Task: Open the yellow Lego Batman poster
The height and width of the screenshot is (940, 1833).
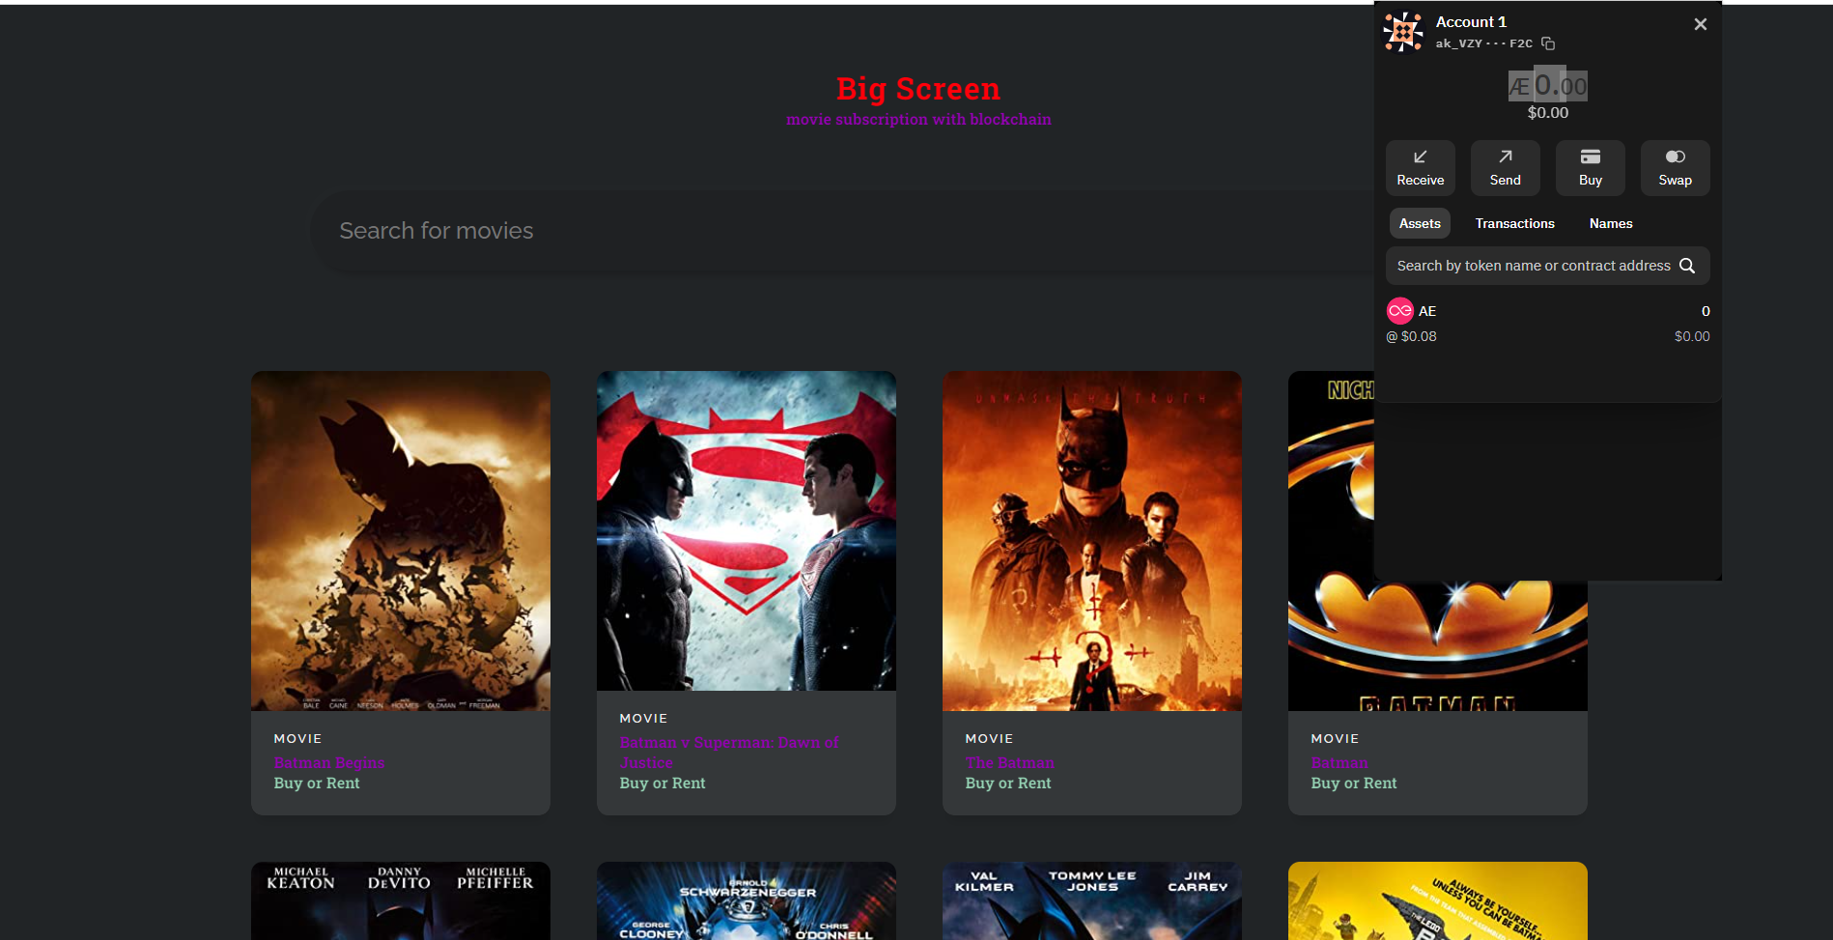Action: point(1438,900)
